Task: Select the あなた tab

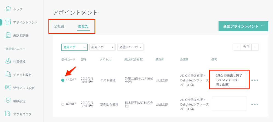Action: point(83,27)
